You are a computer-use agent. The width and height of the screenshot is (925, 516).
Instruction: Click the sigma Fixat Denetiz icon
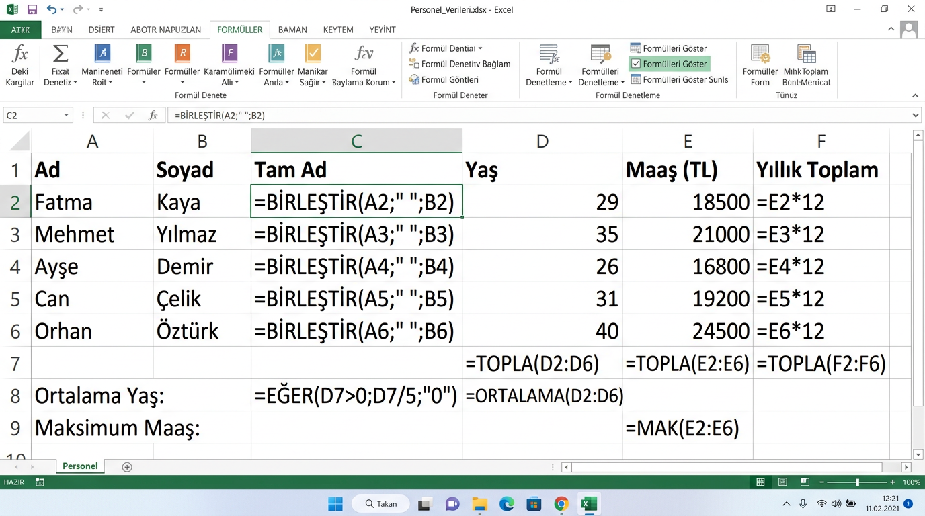61,54
